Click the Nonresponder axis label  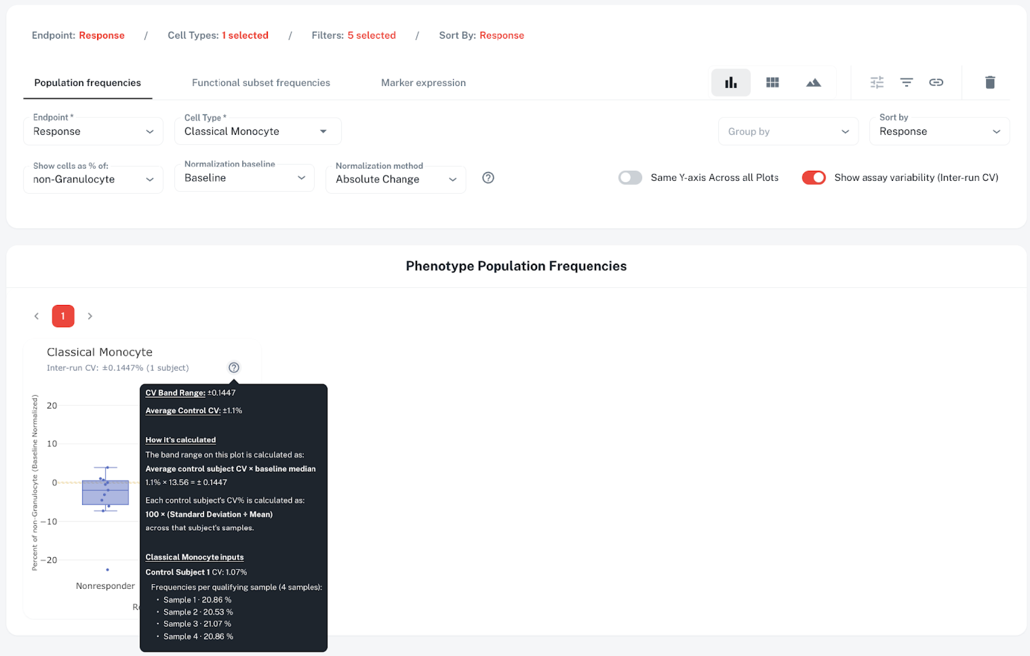[x=105, y=586]
